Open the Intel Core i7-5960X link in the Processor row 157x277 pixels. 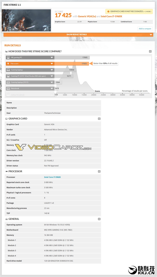52,177
